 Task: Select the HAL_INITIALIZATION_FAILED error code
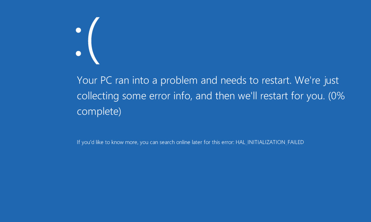coord(270,142)
